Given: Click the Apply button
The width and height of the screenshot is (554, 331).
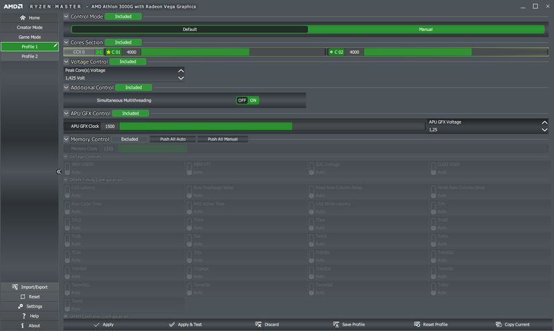Looking at the screenshot, I should click(x=104, y=324).
